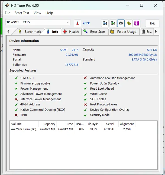Screen dimensions: 165x175
Task: Click the camera save screenshot icon
Action: tap(121, 23)
